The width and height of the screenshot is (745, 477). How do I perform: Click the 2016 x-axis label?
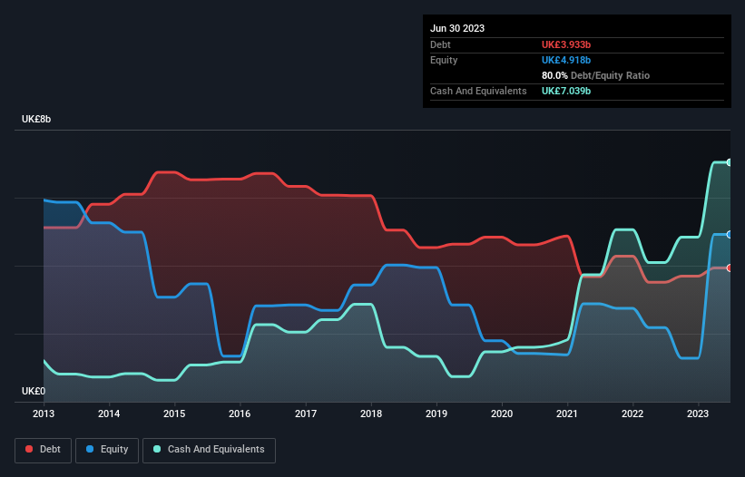pyautogui.click(x=240, y=414)
